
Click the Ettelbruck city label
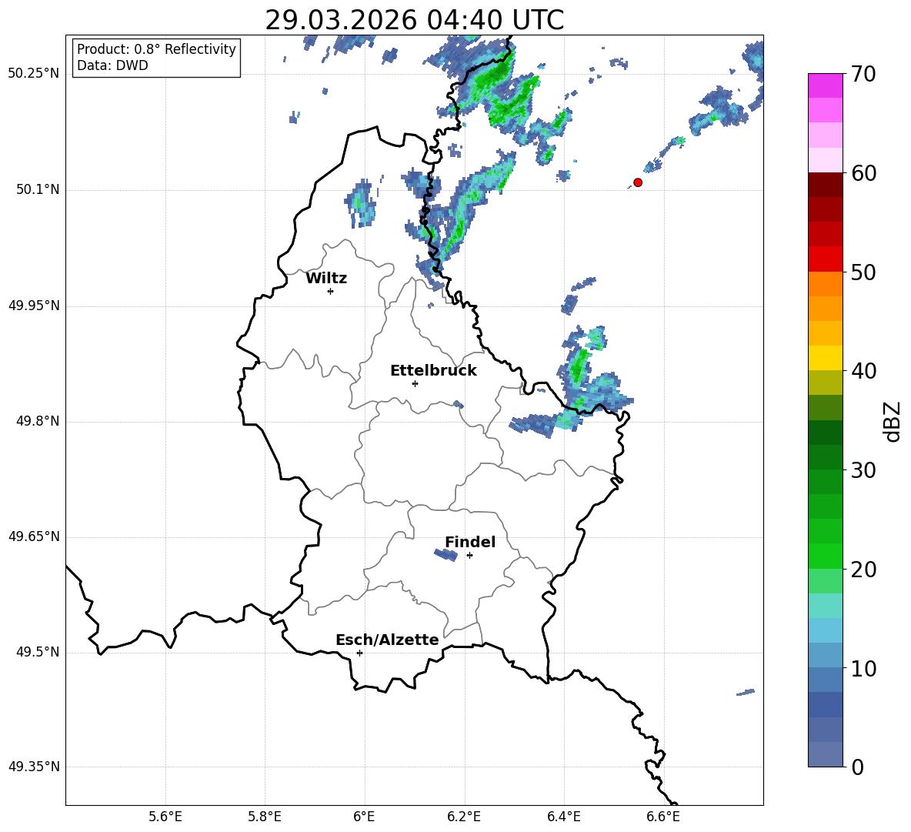pos(433,371)
